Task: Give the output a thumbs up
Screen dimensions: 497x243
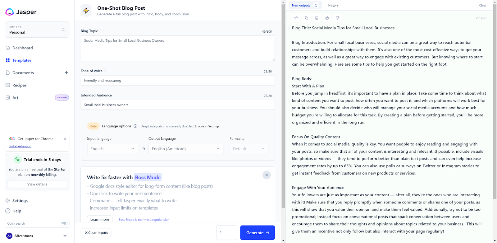Action: pos(327,18)
